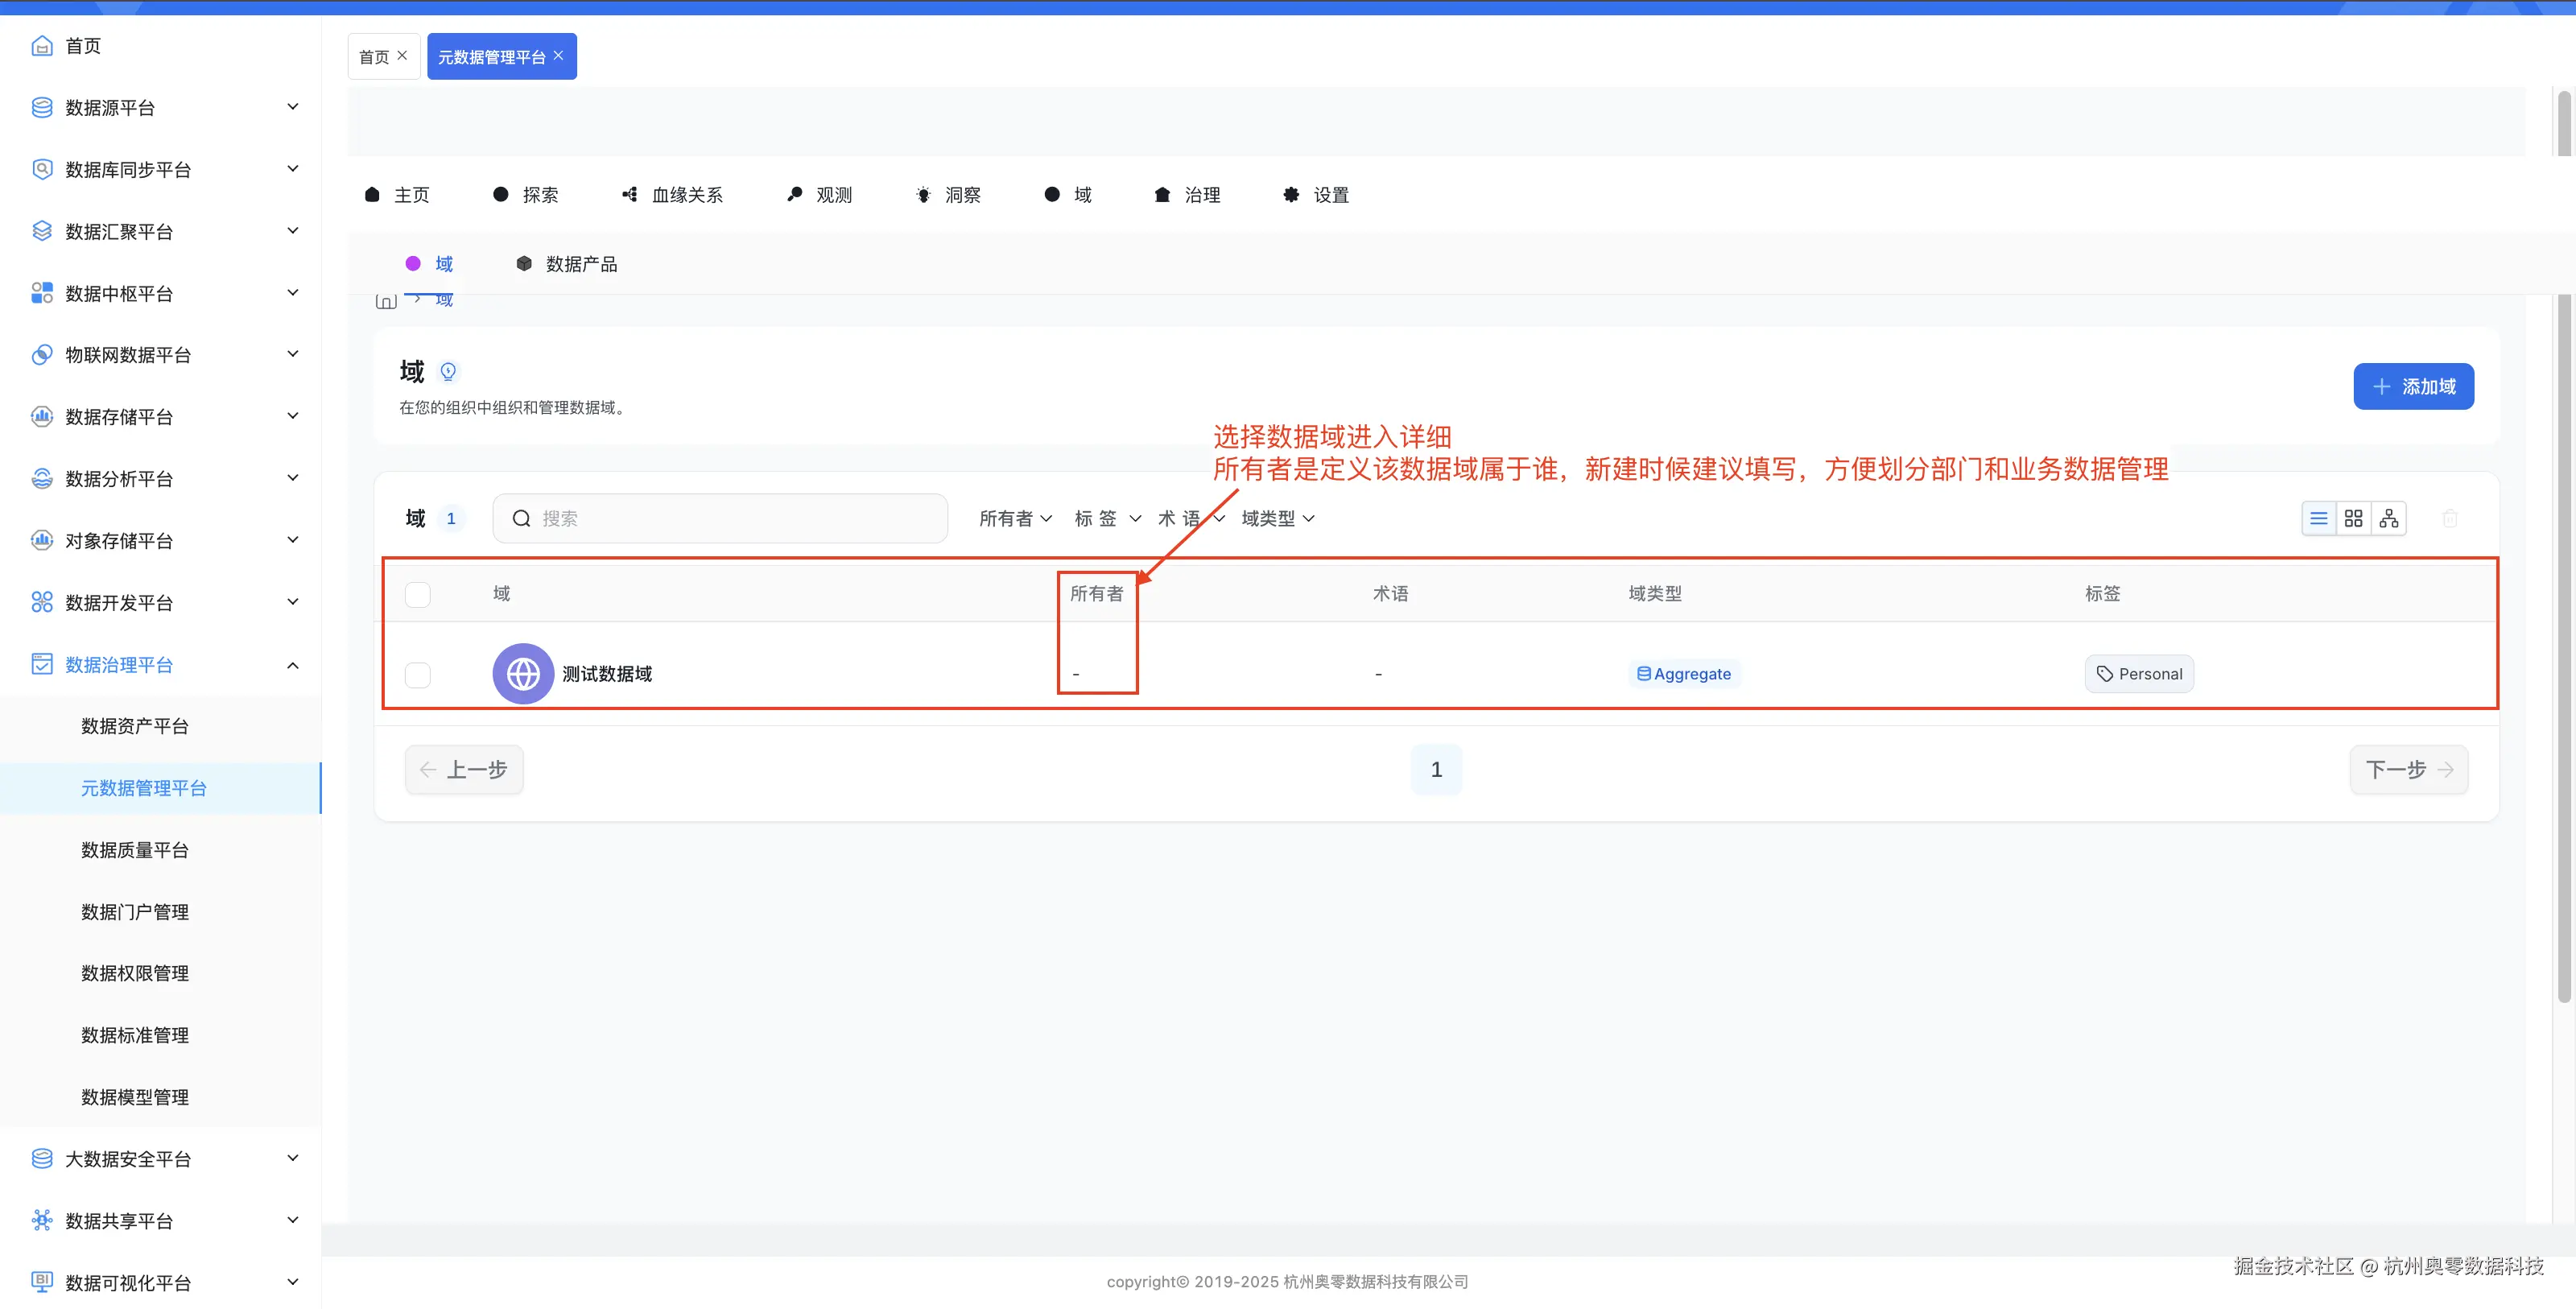
Task: Click the search magnifier icon
Action: coord(520,518)
